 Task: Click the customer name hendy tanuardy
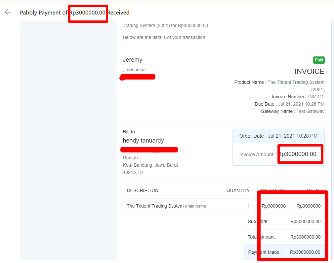[x=143, y=141]
